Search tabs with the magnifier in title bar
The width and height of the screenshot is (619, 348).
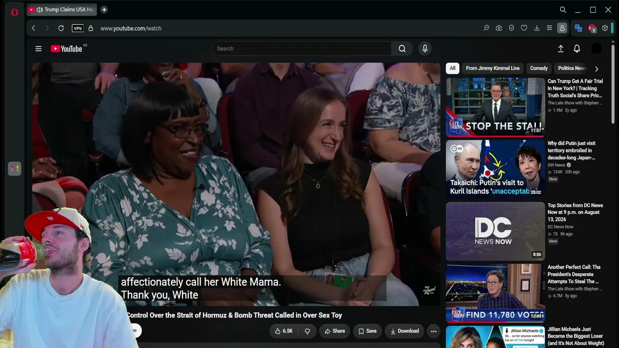[563, 10]
